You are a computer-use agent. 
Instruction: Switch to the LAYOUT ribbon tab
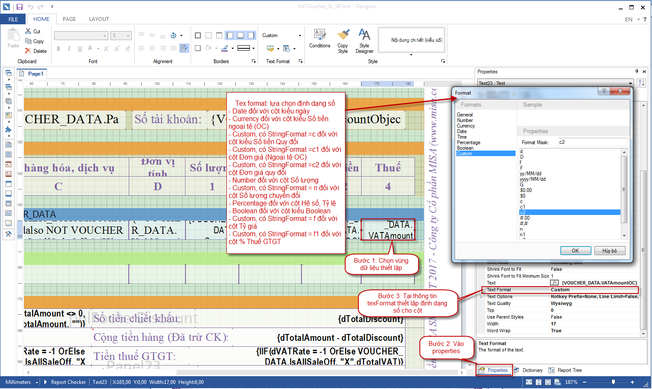tap(99, 19)
